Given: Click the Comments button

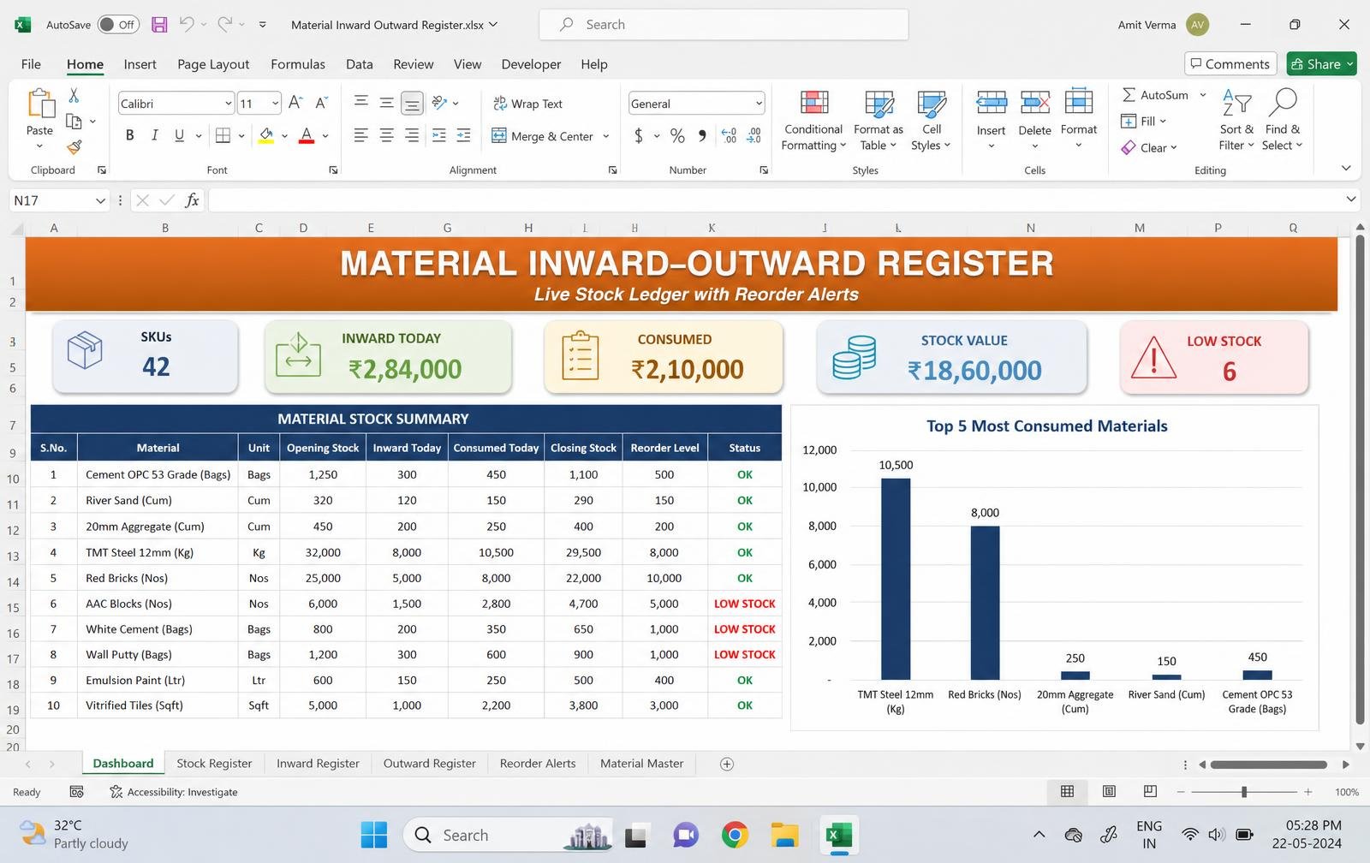Looking at the screenshot, I should [1230, 64].
